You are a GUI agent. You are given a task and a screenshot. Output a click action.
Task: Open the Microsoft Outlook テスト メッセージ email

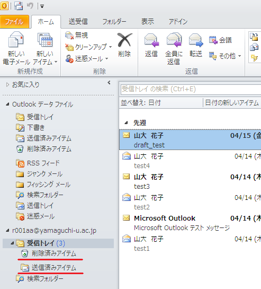pos(190,223)
